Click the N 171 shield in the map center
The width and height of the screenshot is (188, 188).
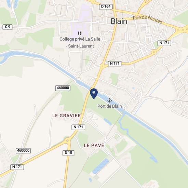pyautogui.click(x=115, y=64)
